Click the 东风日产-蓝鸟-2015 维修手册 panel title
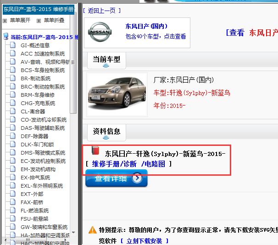 click(39, 9)
